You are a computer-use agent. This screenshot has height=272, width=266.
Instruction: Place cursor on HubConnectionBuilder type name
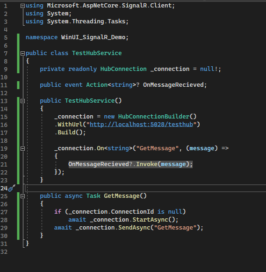tap(154, 117)
